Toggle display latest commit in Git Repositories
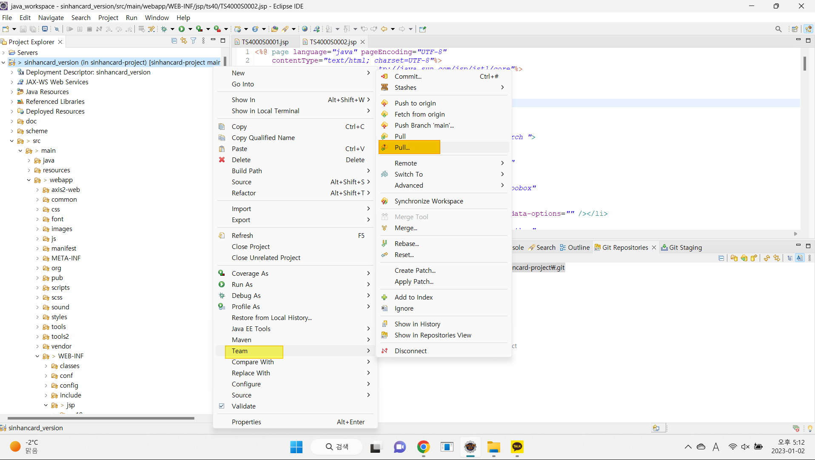This screenshot has height=460, width=815. coord(800,258)
